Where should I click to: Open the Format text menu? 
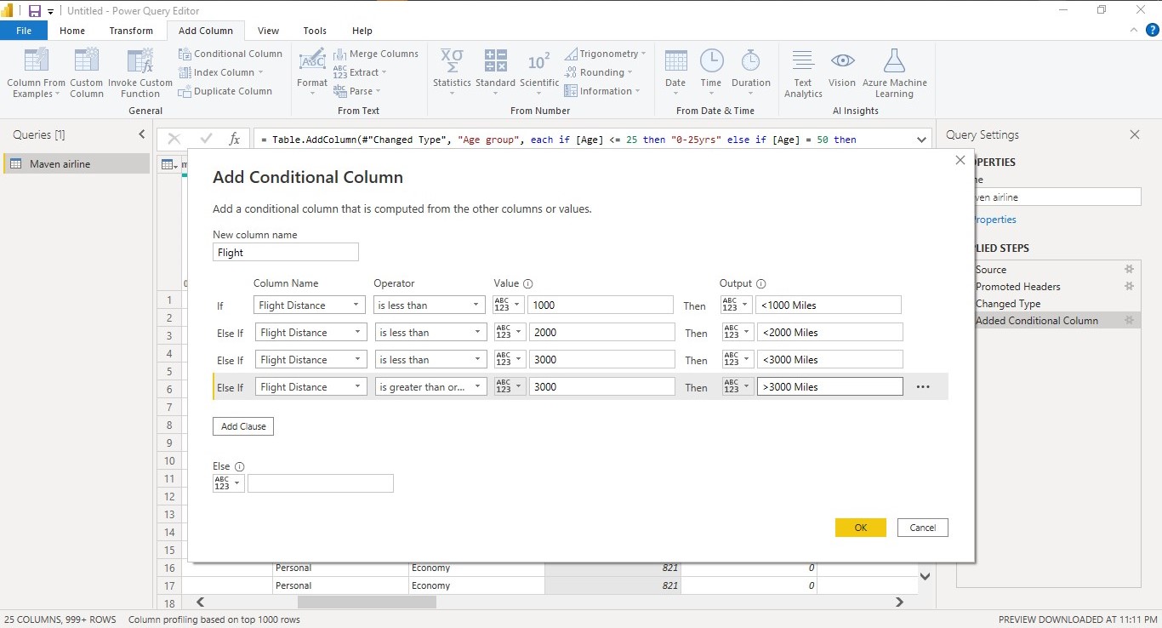tap(312, 73)
